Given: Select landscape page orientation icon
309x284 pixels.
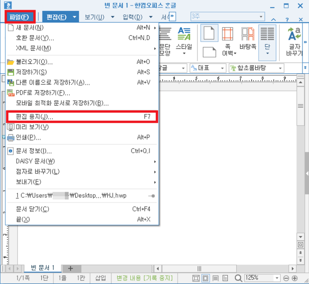Looking at the screenshot, I should point(209,52).
